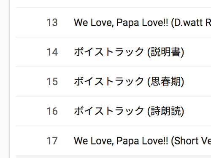Select track number 13

[x=52, y=22]
